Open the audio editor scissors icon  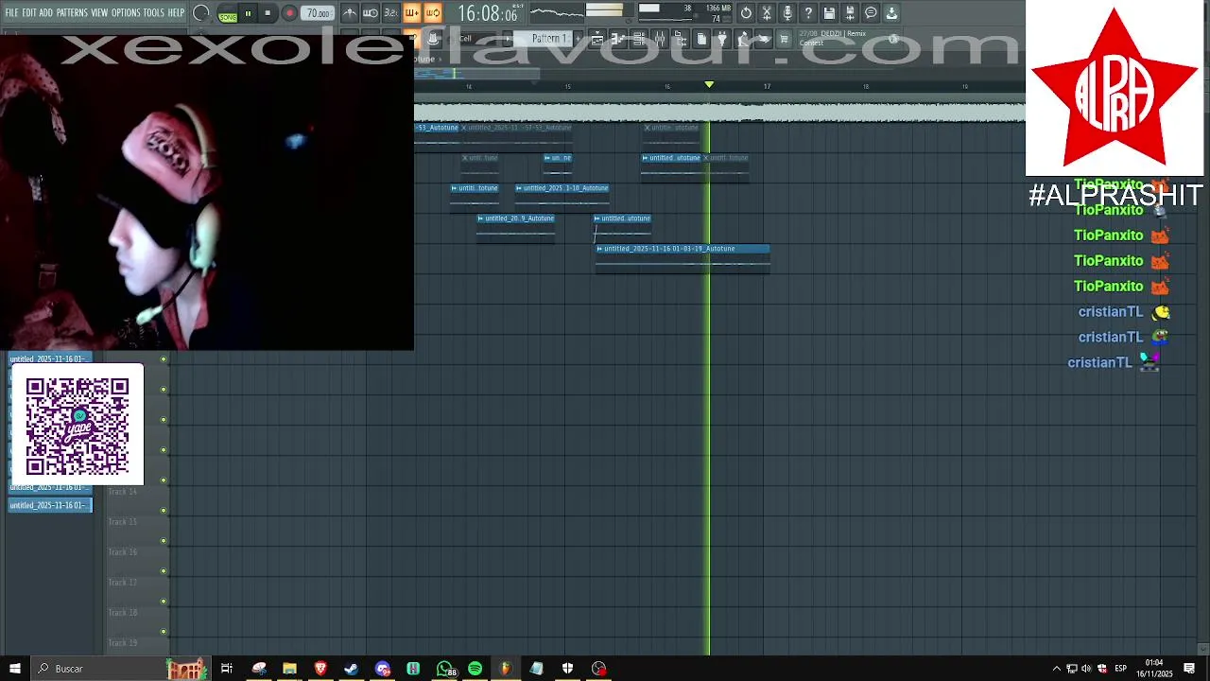pos(767,13)
